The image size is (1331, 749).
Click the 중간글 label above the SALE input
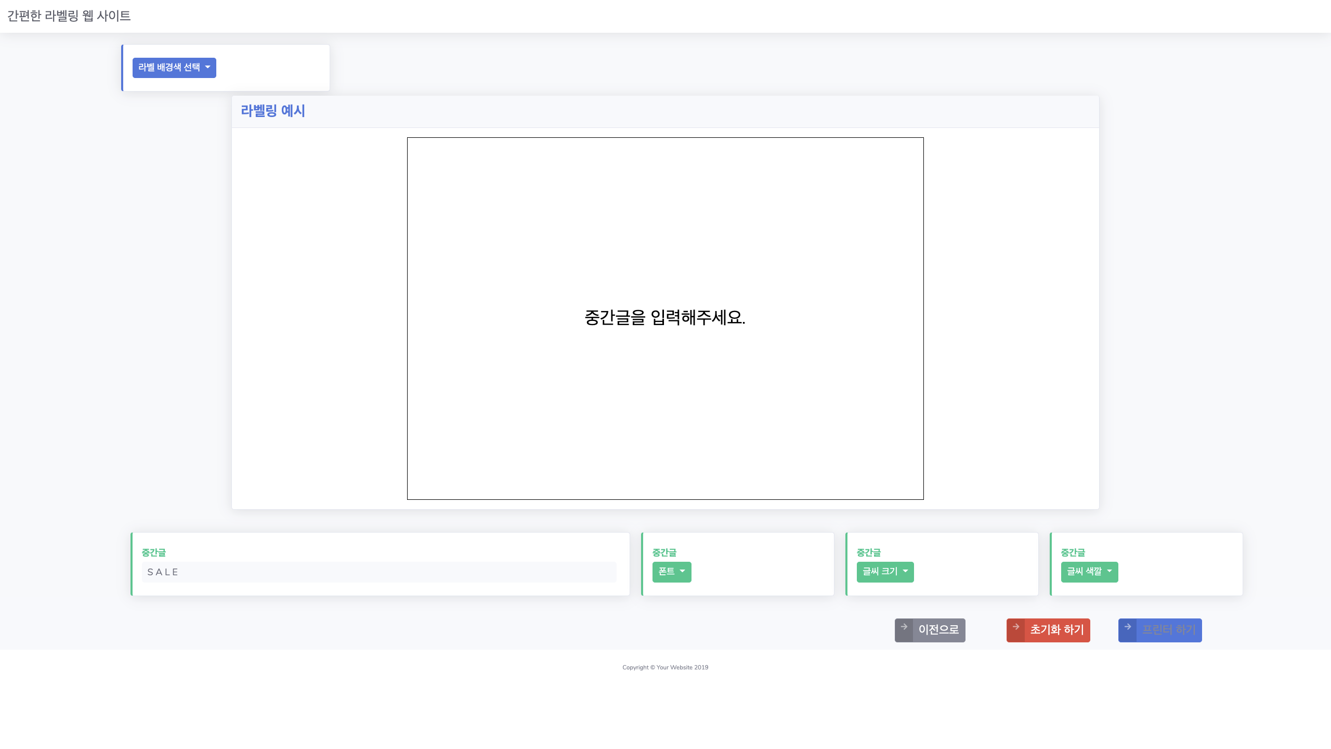tap(154, 552)
